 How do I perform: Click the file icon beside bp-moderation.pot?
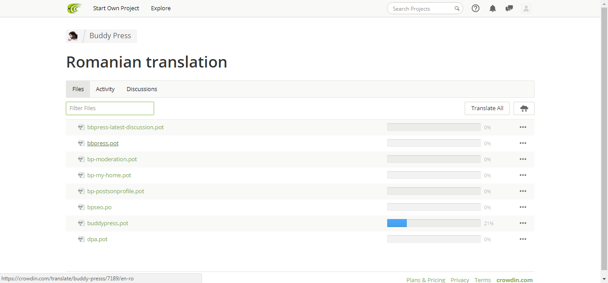[x=81, y=159]
